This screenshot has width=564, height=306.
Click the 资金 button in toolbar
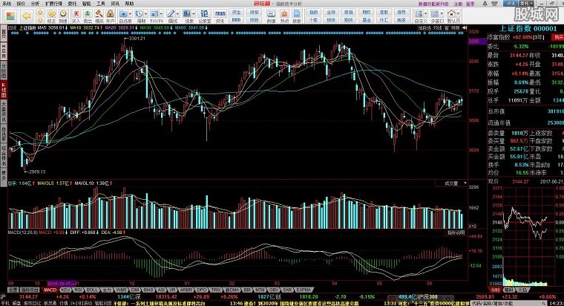point(236,12)
